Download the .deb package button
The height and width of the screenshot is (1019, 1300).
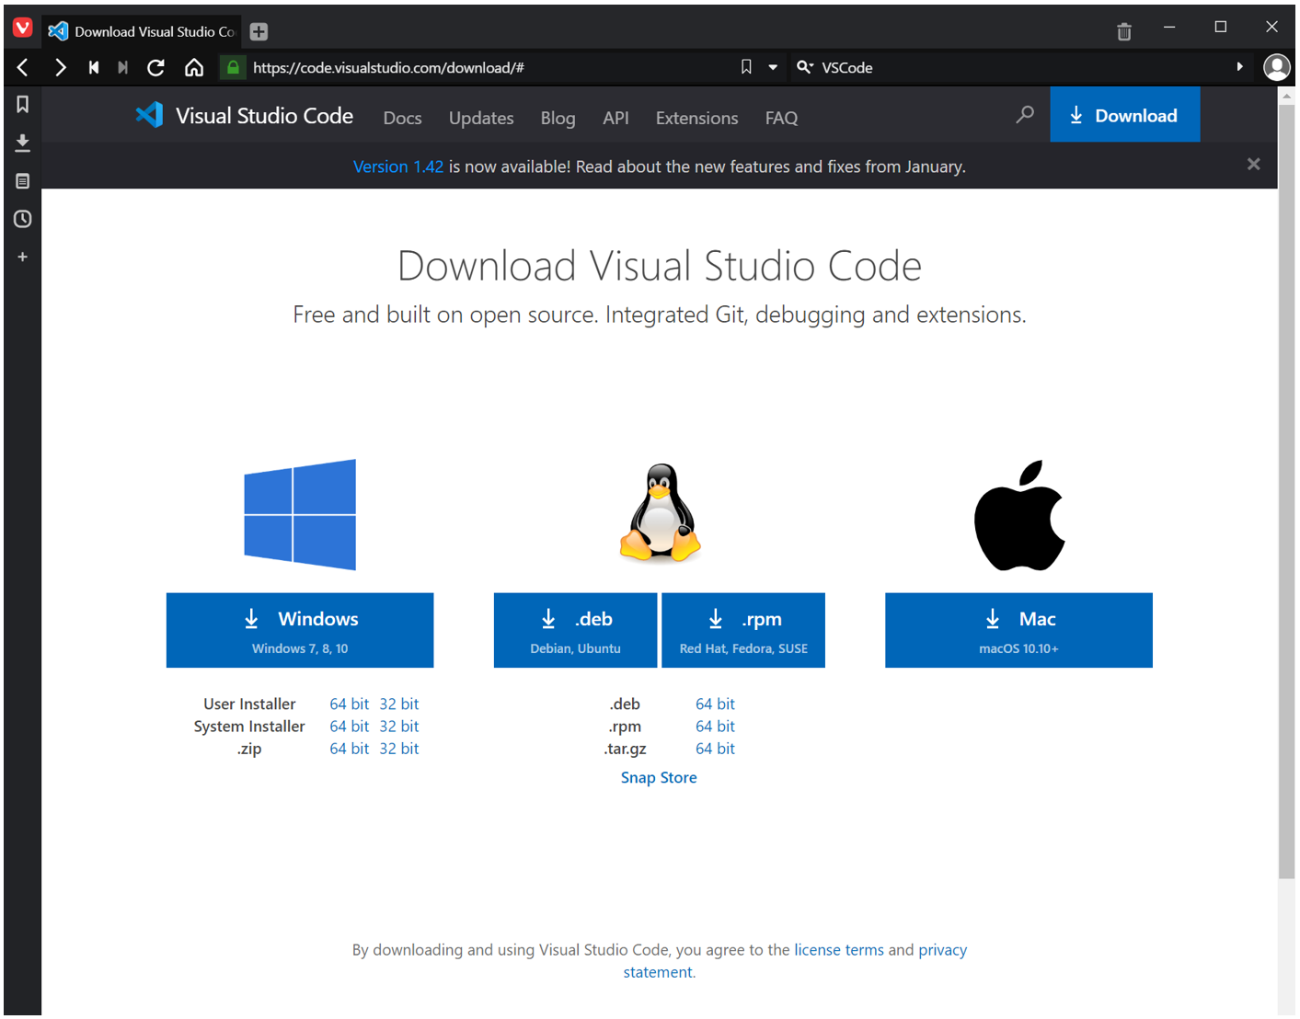point(575,630)
